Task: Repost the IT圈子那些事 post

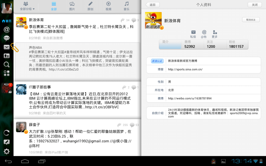Action: point(126,87)
